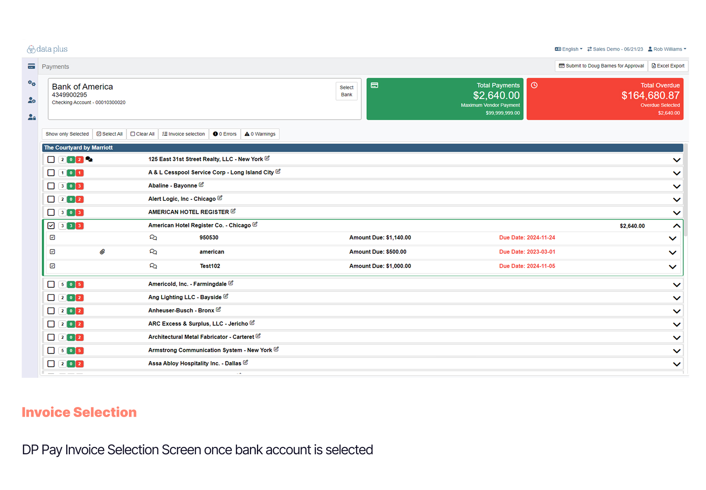706x490 pixels.
Task: Open attachment paperclip on american invoice
Action: (x=102, y=252)
